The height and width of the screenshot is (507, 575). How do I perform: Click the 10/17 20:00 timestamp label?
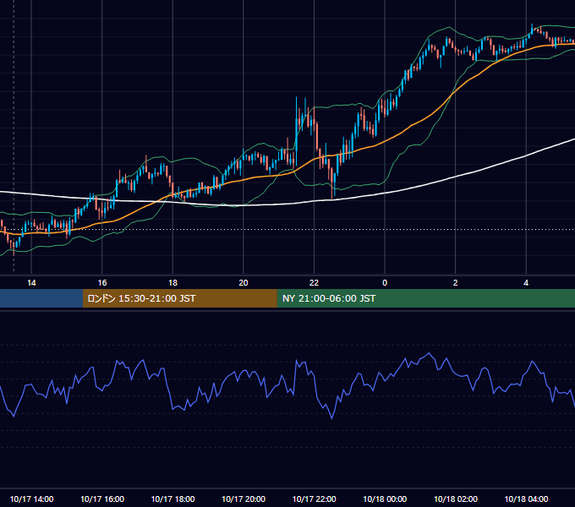(x=244, y=499)
